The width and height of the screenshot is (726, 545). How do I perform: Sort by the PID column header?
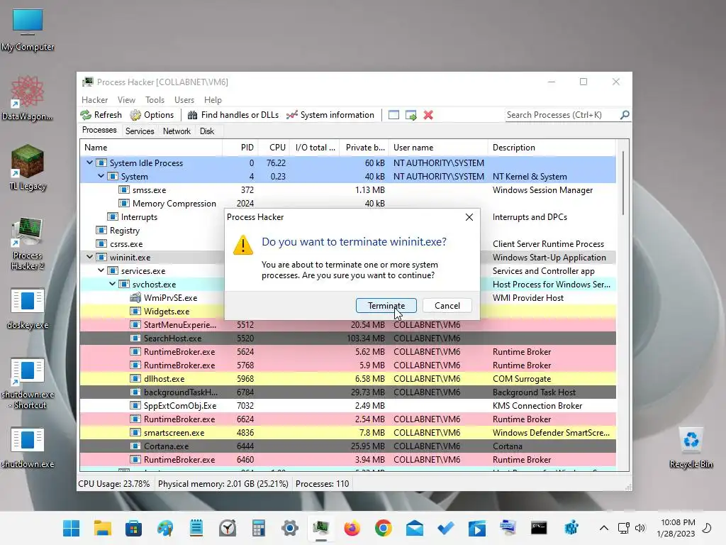pyautogui.click(x=240, y=148)
